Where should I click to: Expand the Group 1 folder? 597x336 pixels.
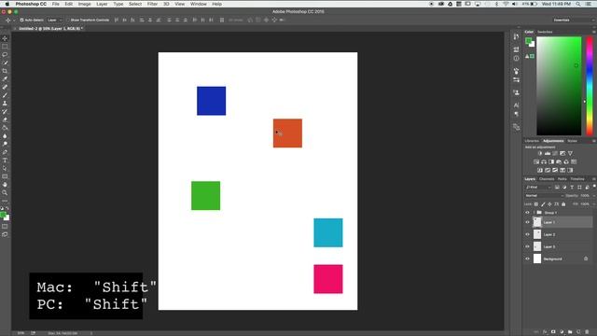pos(534,213)
